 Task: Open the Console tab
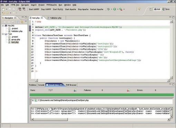pyautogui.click(x=41, y=85)
